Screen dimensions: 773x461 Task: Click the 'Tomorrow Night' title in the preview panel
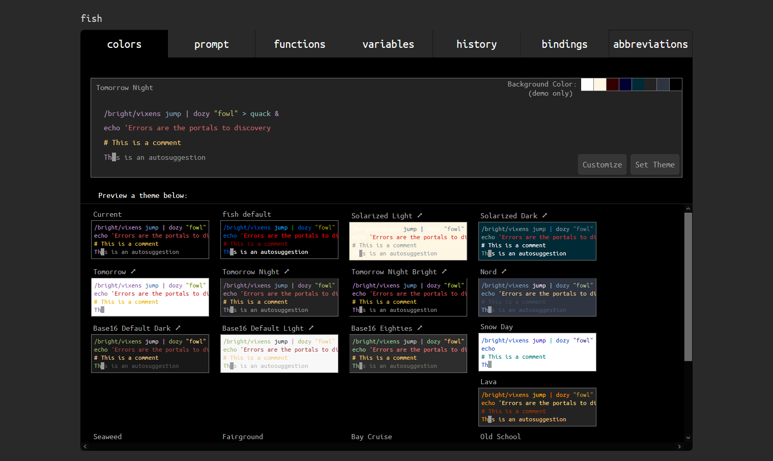tap(125, 88)
